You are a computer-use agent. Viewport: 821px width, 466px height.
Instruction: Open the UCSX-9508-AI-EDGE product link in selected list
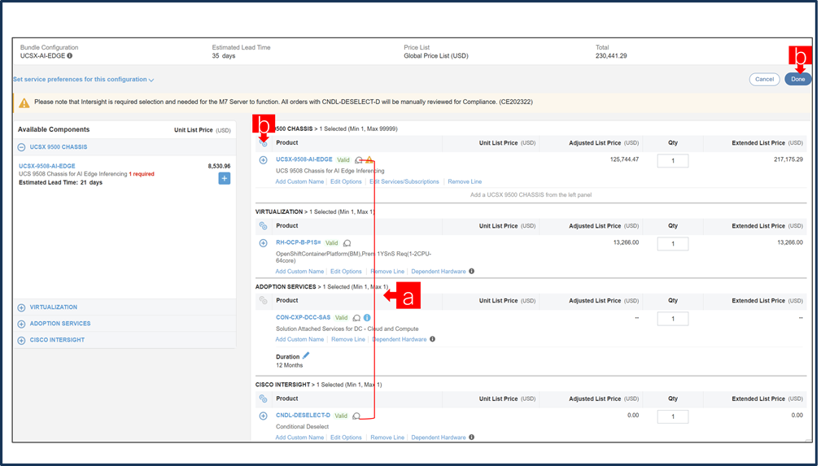click(x=304, y=159)
